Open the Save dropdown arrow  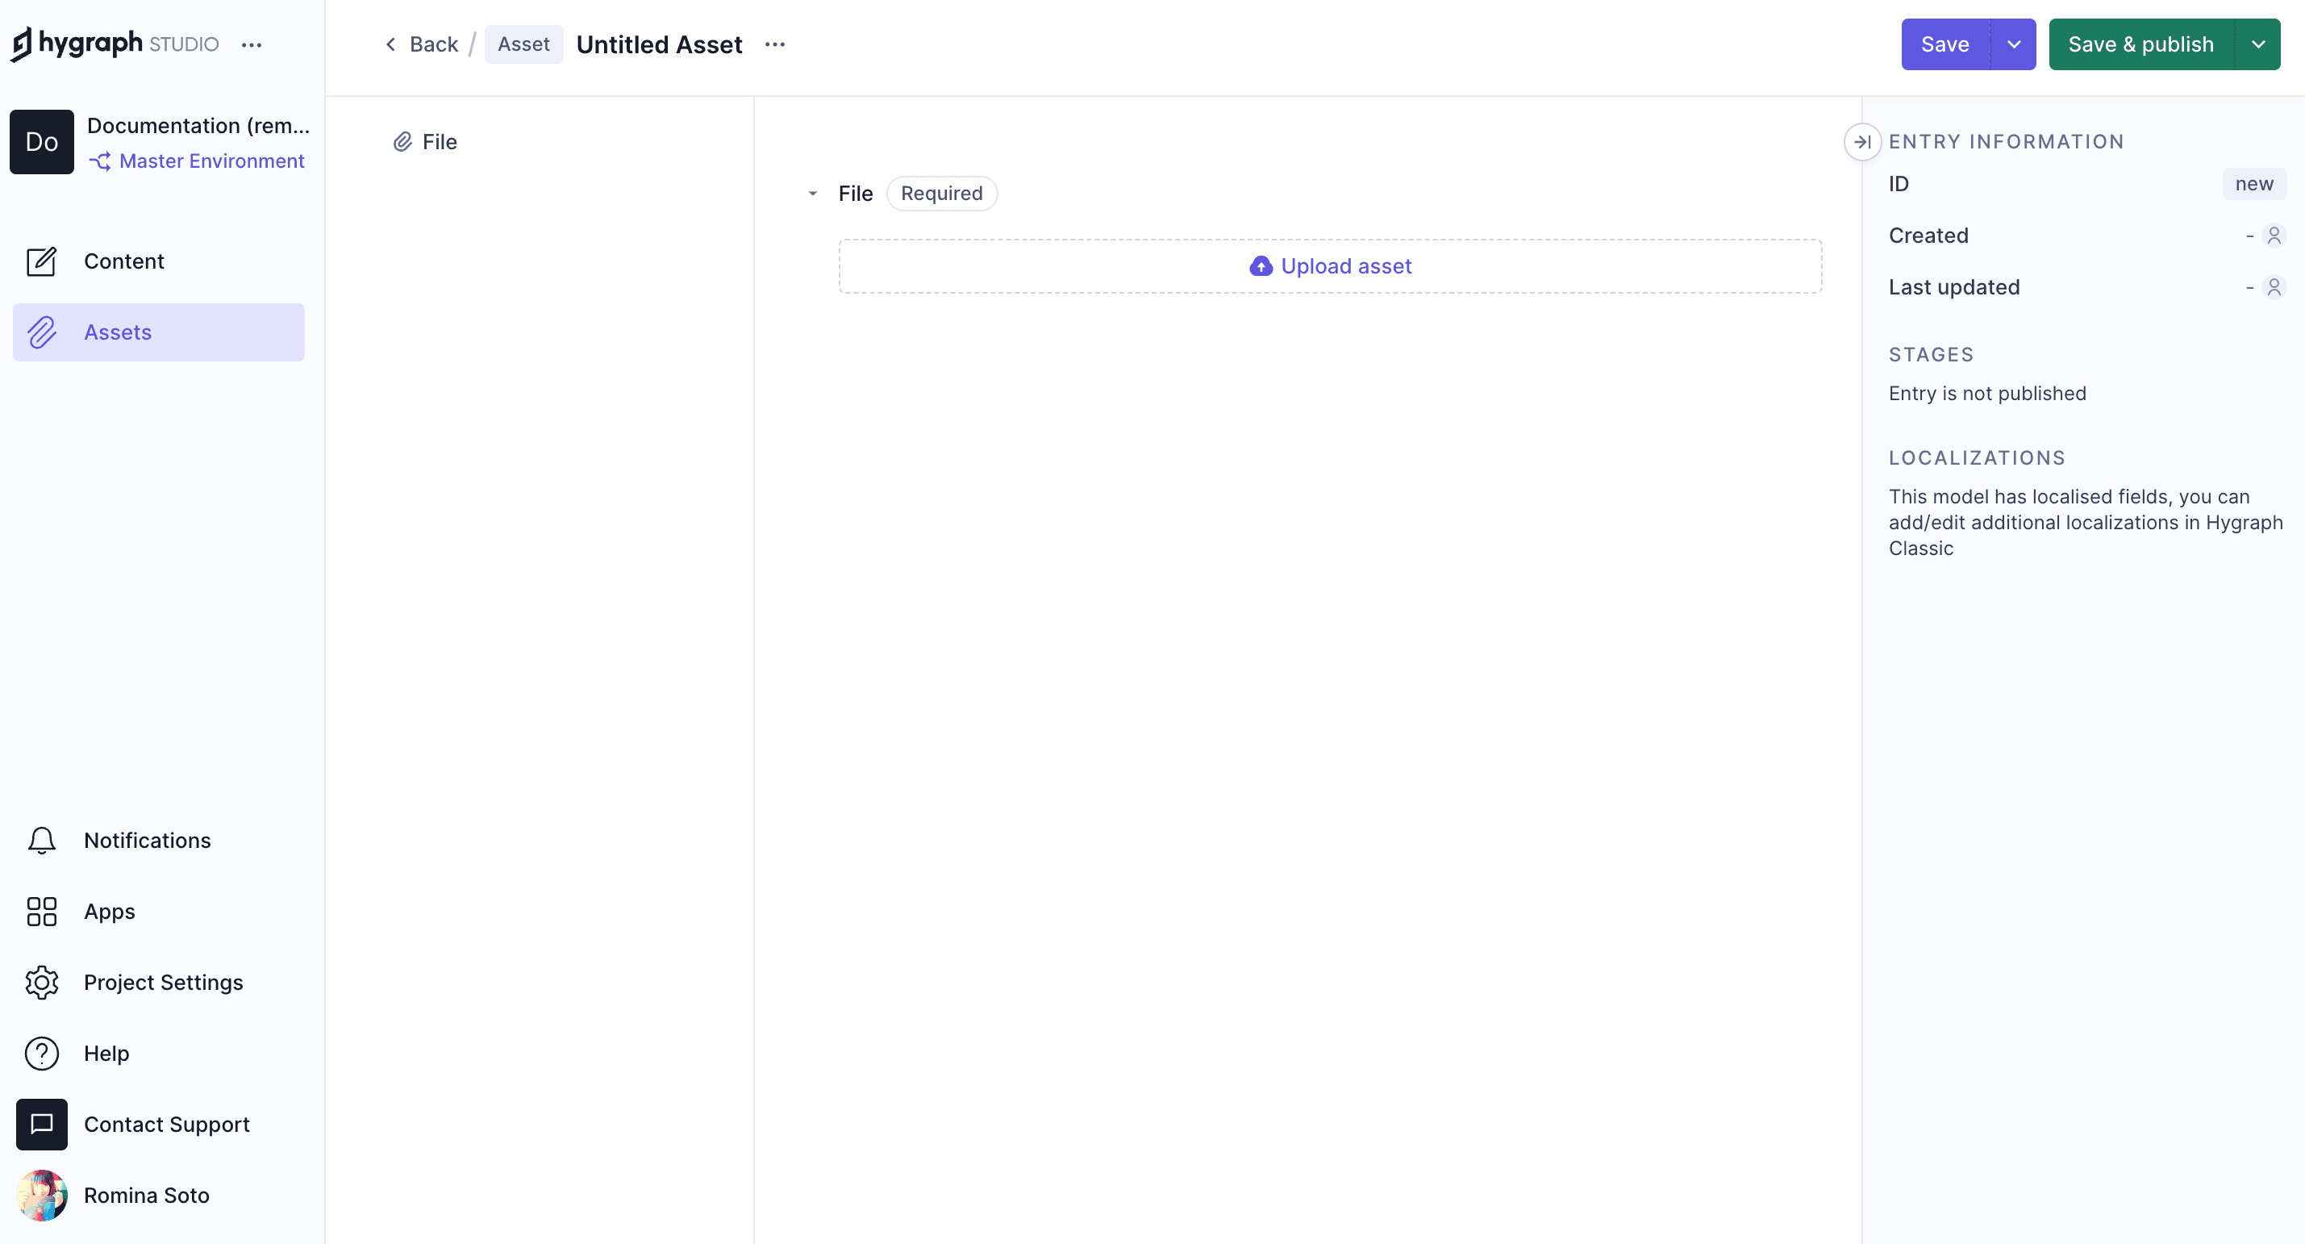click(2013, 44)
